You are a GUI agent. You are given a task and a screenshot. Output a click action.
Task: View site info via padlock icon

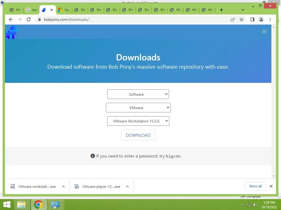(40, 19)
